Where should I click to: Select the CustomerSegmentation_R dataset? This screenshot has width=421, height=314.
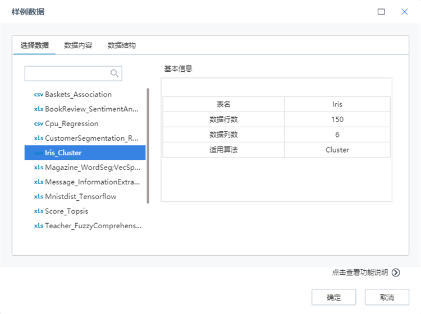(91, 138)
